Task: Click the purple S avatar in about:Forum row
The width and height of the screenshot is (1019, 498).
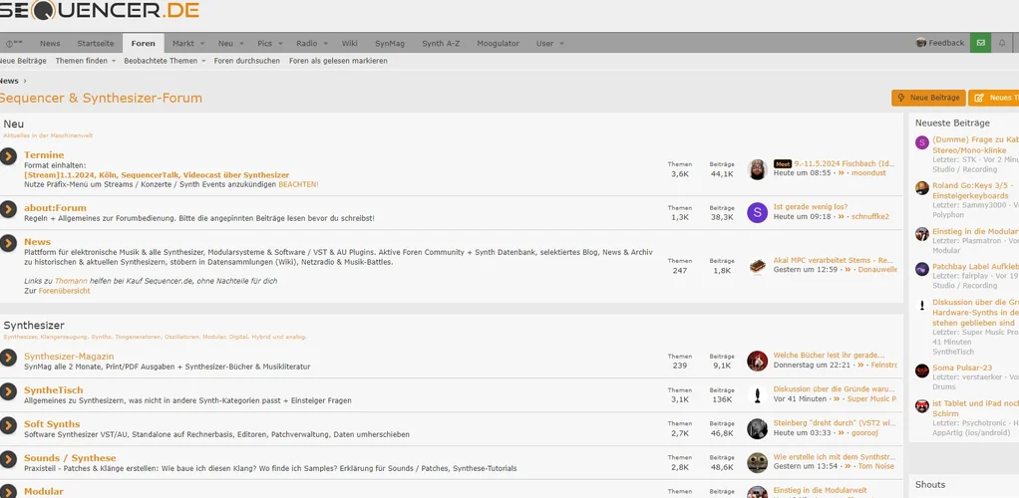Action: tap(757, 212)
